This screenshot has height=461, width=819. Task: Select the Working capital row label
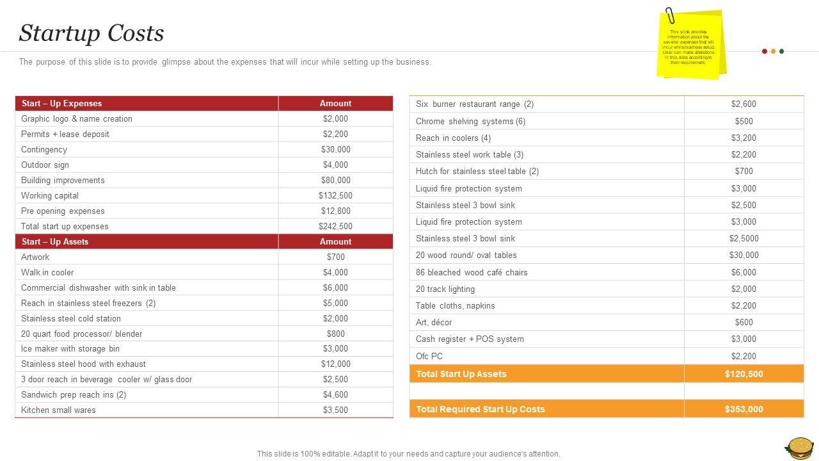(x=50, y=195)
